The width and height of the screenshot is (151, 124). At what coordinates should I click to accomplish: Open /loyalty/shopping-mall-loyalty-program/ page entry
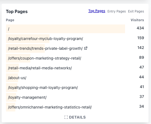click(x=43, y=88)
